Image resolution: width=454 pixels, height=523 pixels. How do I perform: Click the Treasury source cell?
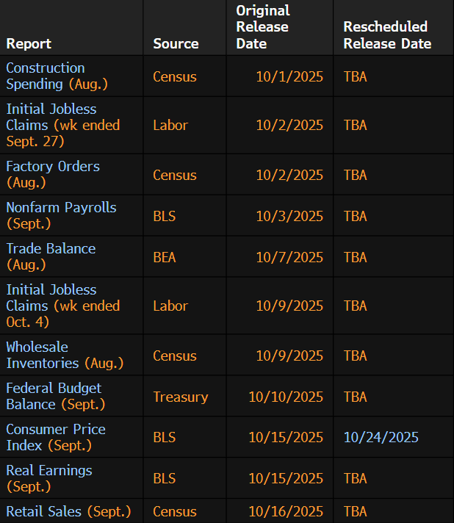click(181, 397)
